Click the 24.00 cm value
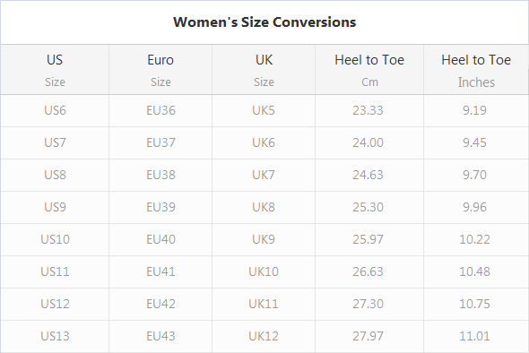529x353 pixels. coord(369,142)
